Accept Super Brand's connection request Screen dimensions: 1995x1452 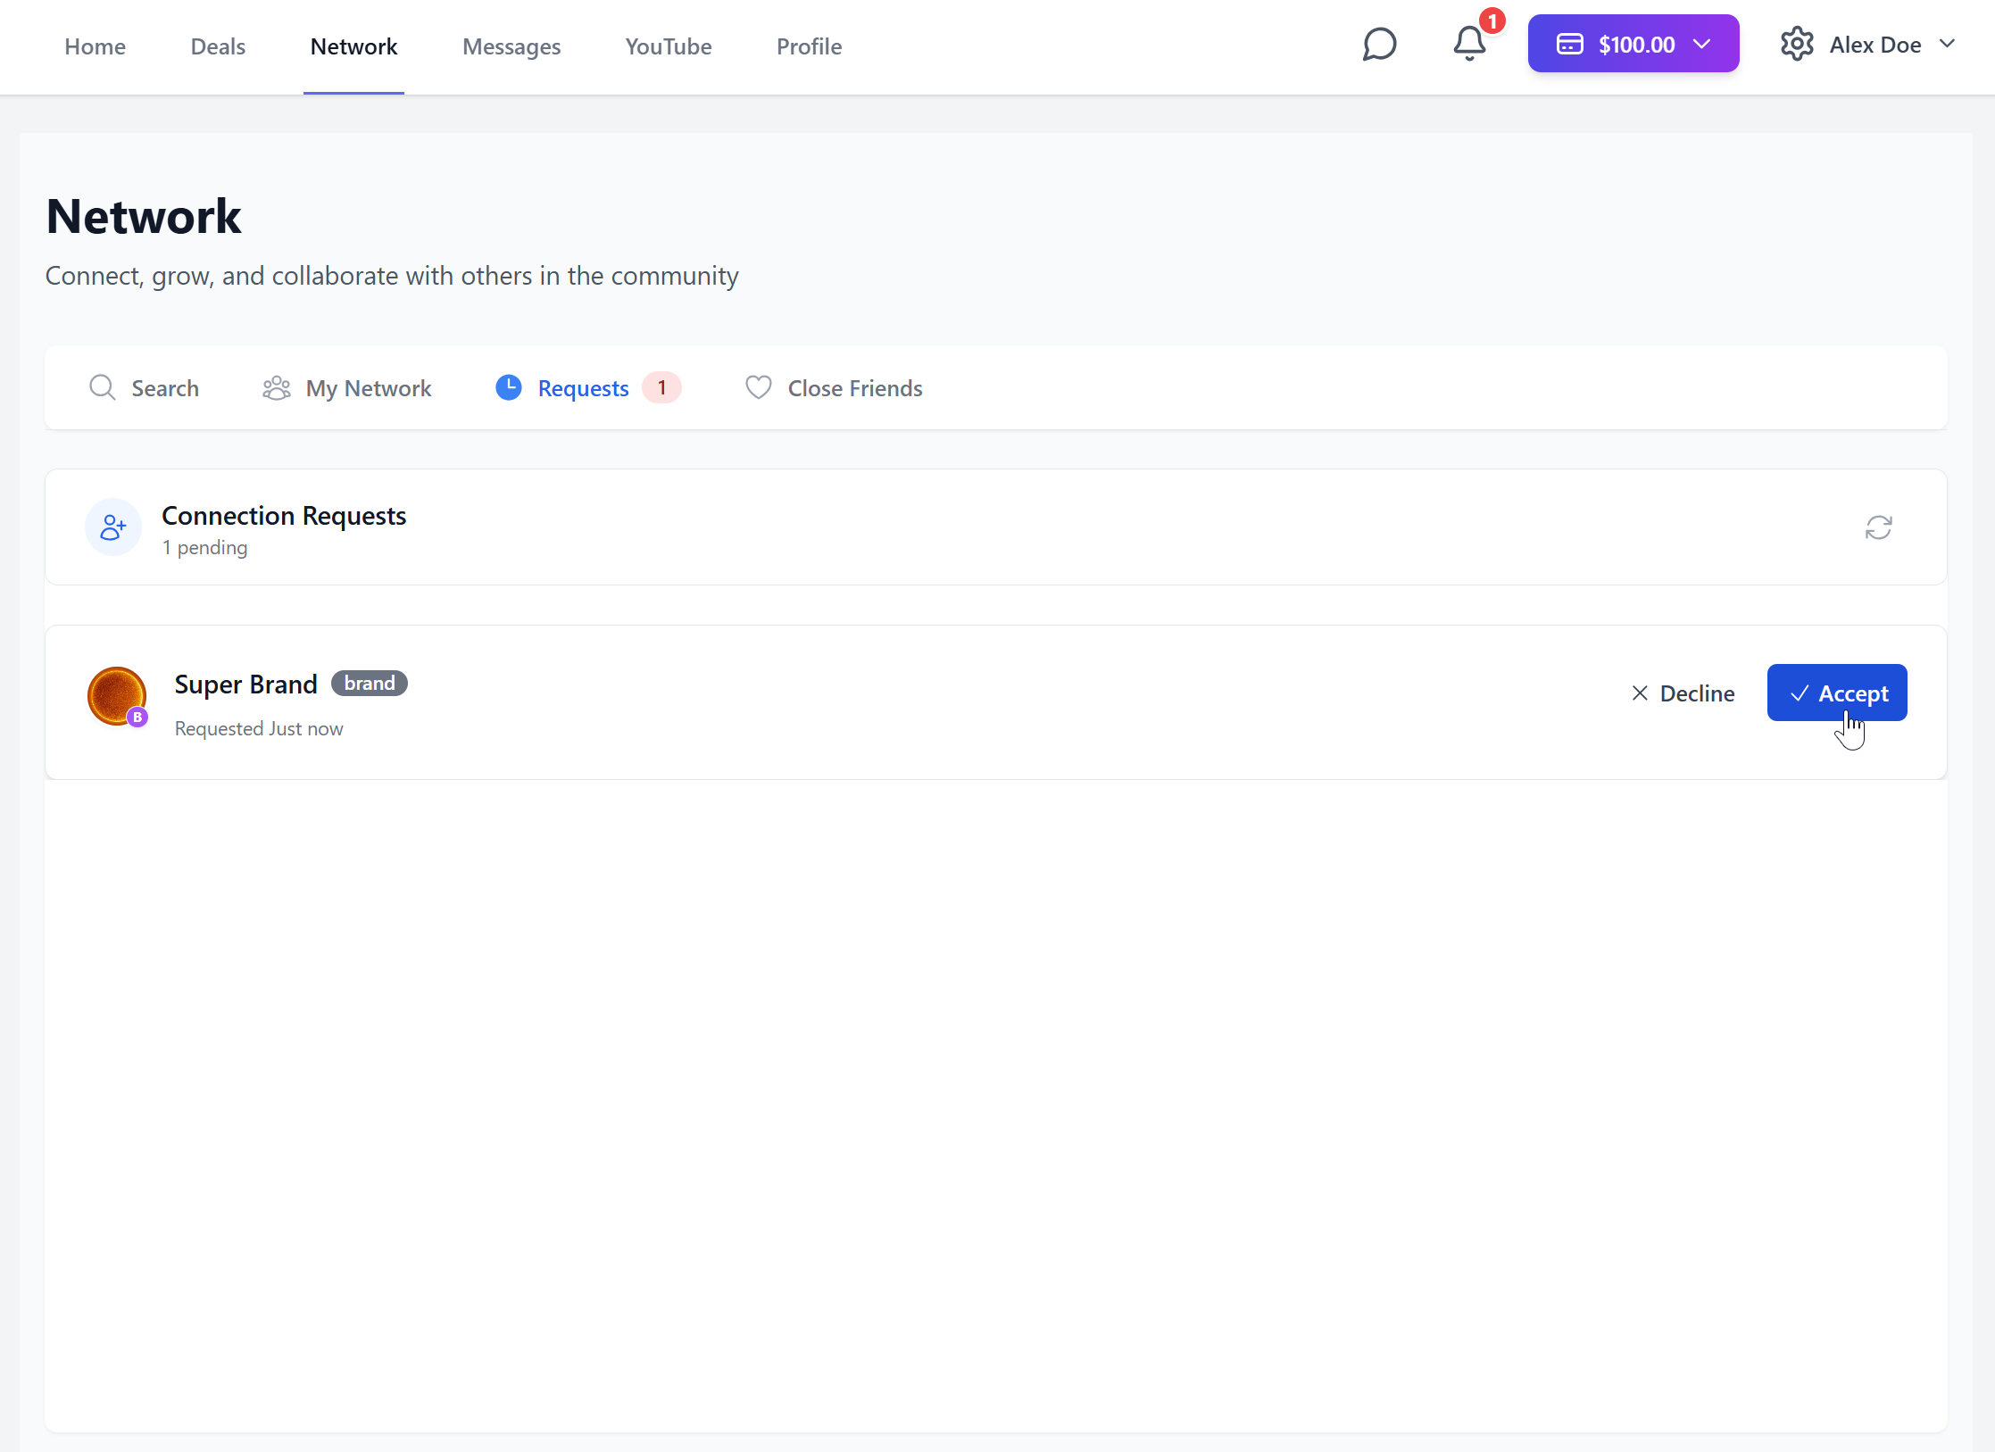(x=1837, y=693)
